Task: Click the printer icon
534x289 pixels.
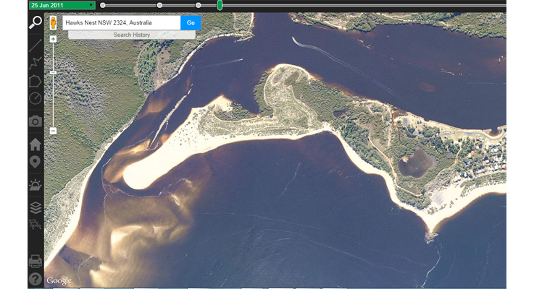Action: pyautogui.click(x=36, y=261)
